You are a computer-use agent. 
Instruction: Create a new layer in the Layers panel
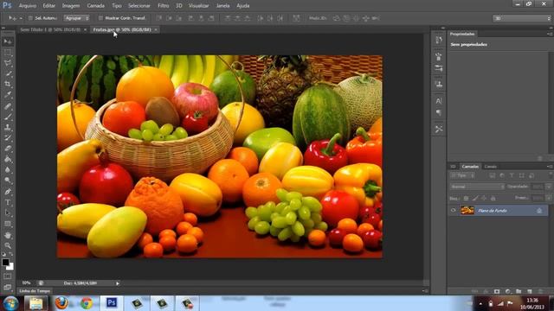tap(529, 292)
